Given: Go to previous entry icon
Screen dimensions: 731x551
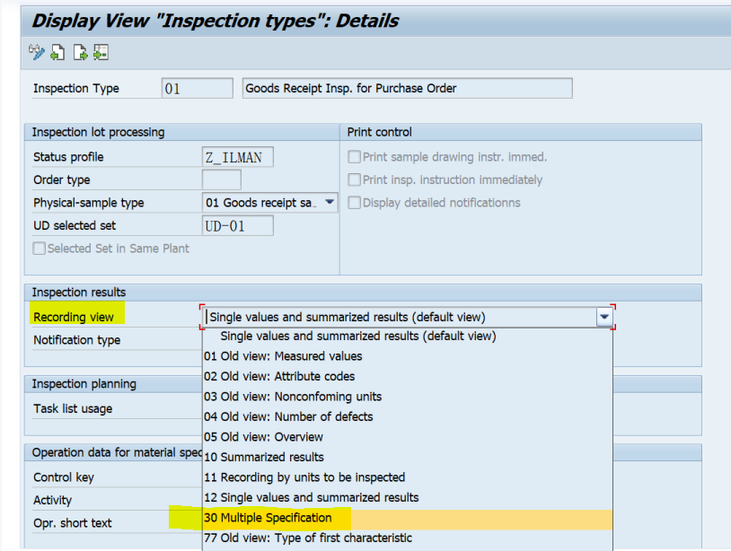Looking at the screenshot, I should point(57,52).
